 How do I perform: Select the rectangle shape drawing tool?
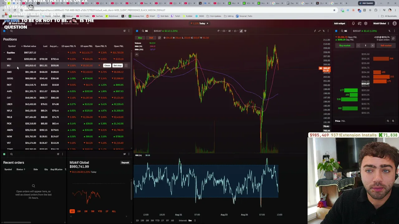tap(224, 31)
